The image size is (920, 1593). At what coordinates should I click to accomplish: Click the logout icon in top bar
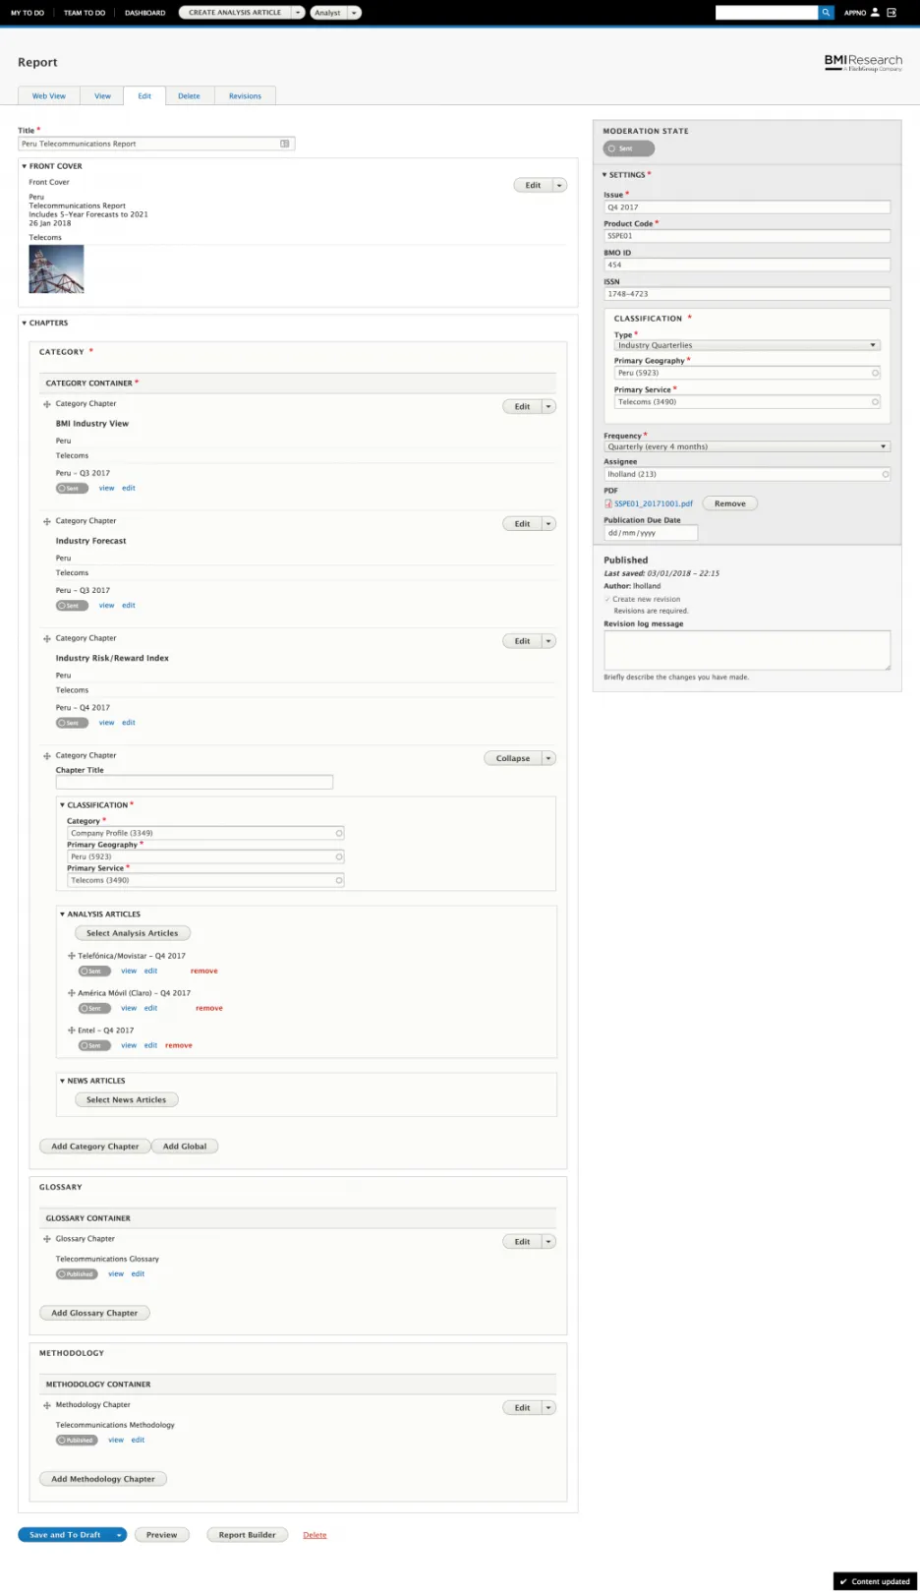(x=891, y=13)
